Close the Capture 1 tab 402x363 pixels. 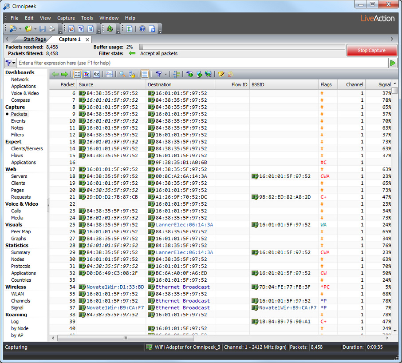pos(87,40)
